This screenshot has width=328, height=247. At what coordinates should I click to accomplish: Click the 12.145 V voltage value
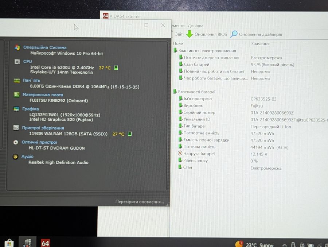[259, 154]
